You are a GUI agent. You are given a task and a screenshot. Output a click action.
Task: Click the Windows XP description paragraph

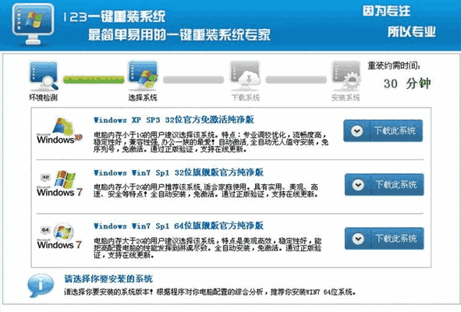[211, 142]
